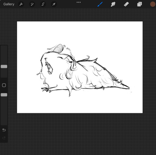Activate the Transform arrow tool
Screen dimensions: 156x155
coord(54,4)
